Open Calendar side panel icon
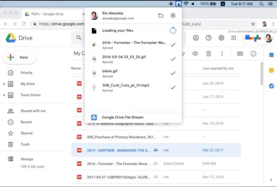 271,55
